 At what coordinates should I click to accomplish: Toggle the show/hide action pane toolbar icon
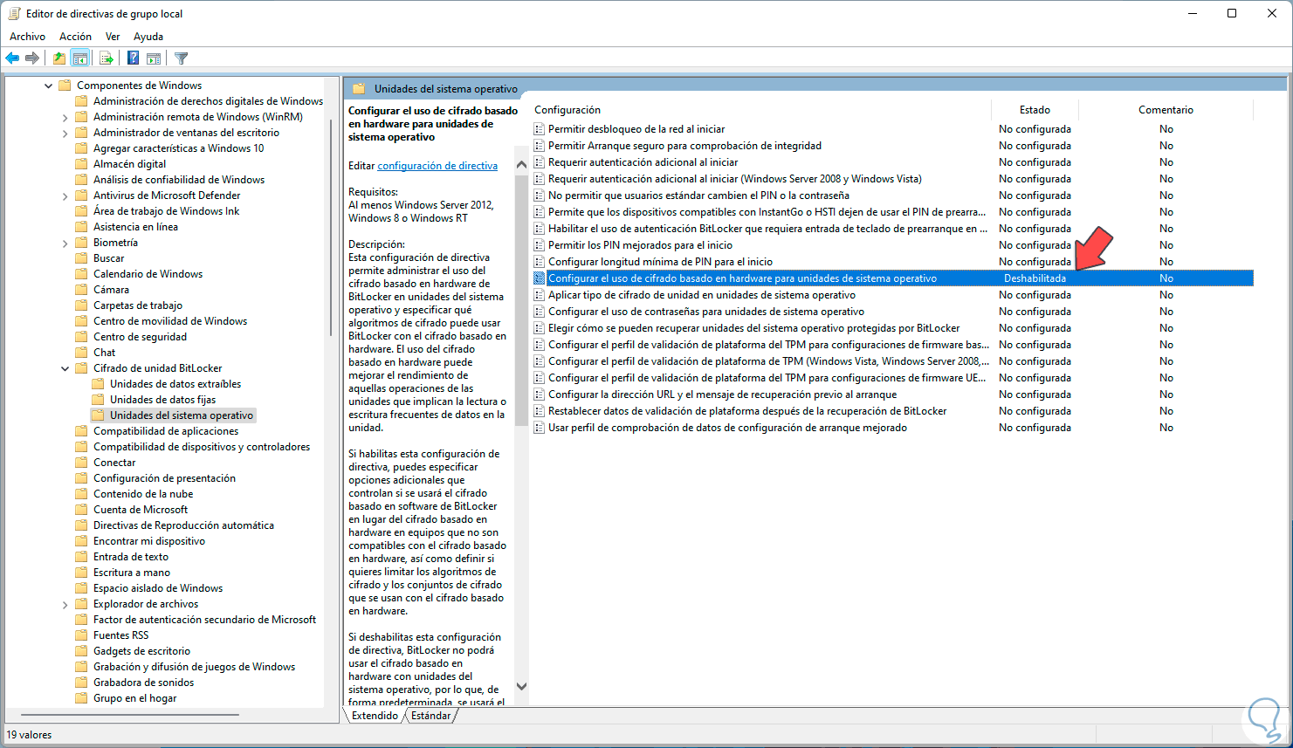154,58
